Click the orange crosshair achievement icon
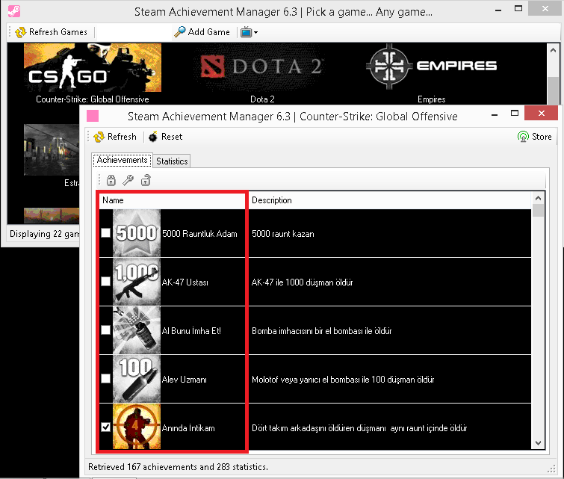Screen dimensions: 564x479 coord(137,427)
